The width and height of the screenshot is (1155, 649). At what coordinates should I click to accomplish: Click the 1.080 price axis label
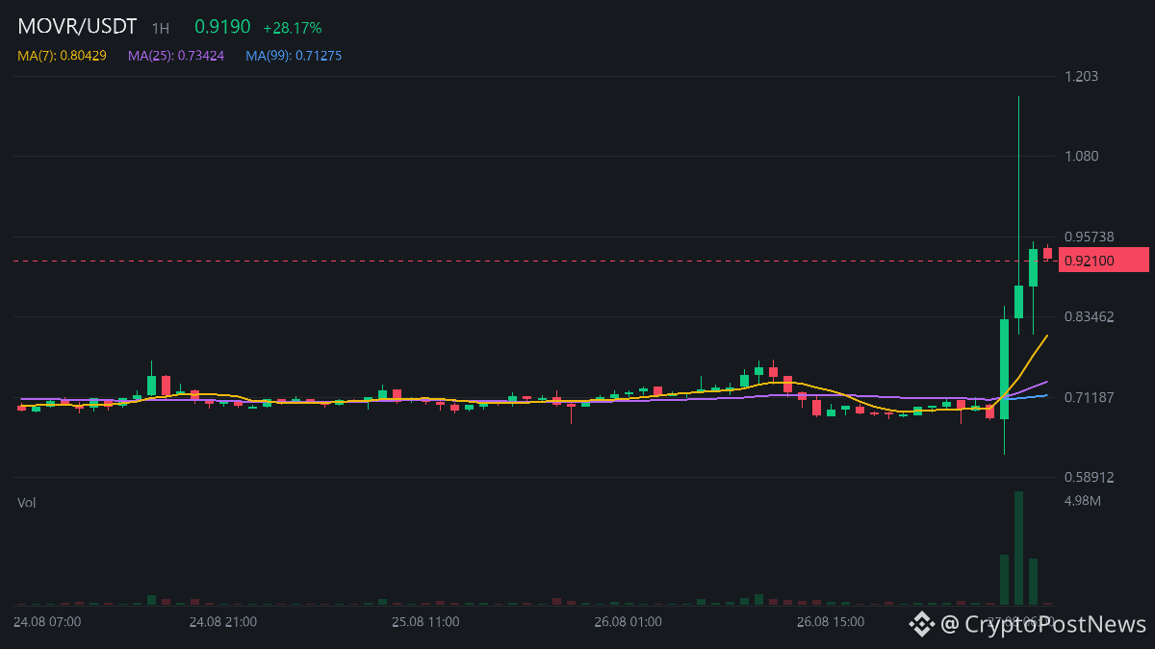1082,156
